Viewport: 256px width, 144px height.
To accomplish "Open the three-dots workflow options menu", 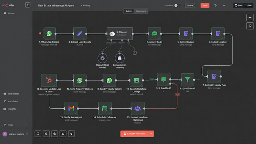I will (x=224, y=5).
